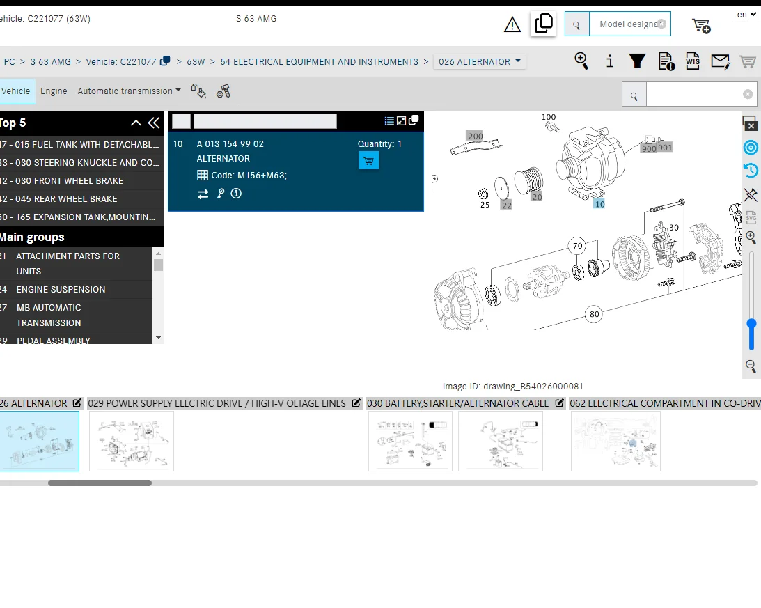Zoom in on the parts drawing
The image size is (761, 608).
pos(751,237)
